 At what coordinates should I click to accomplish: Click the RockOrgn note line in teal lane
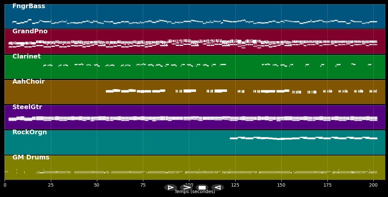point(303,138)
